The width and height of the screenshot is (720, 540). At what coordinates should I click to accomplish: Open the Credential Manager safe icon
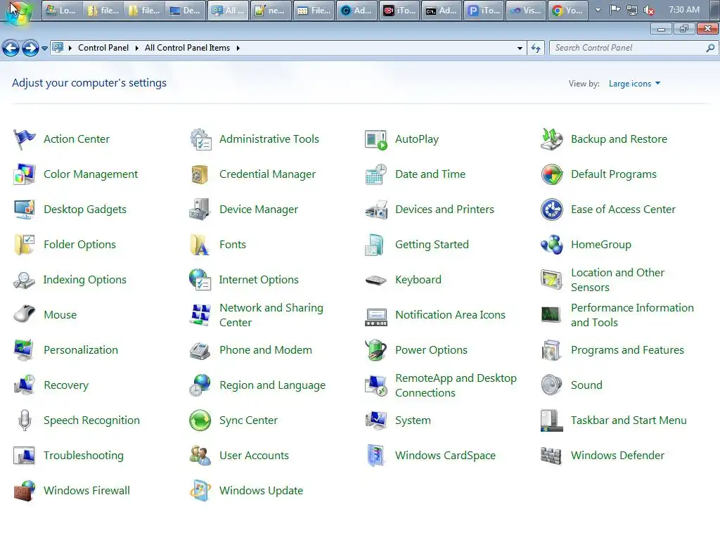coord(200,174)
